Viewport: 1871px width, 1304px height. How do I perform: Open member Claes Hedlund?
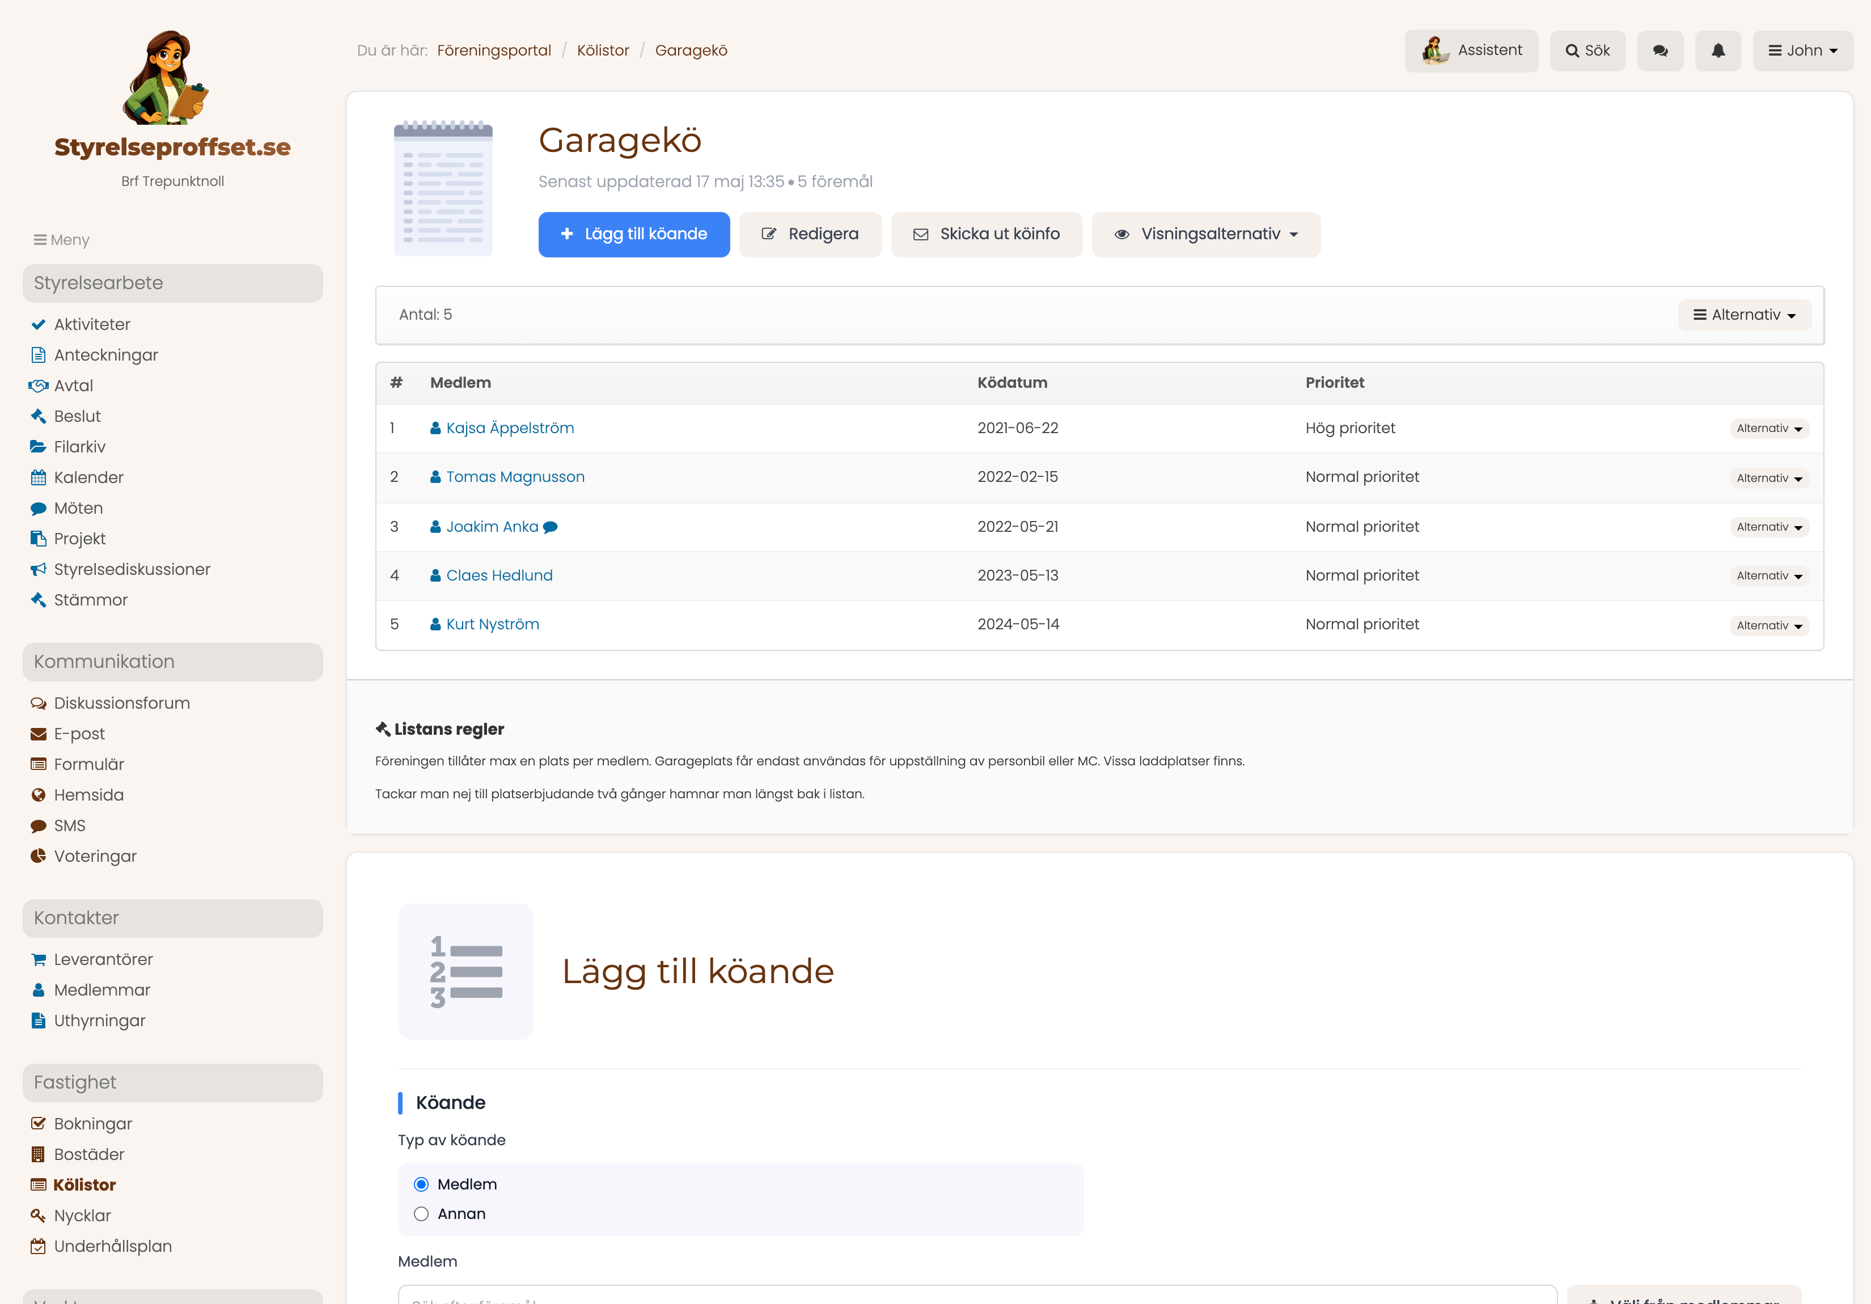pyautogui.click(x=499, y=576)
